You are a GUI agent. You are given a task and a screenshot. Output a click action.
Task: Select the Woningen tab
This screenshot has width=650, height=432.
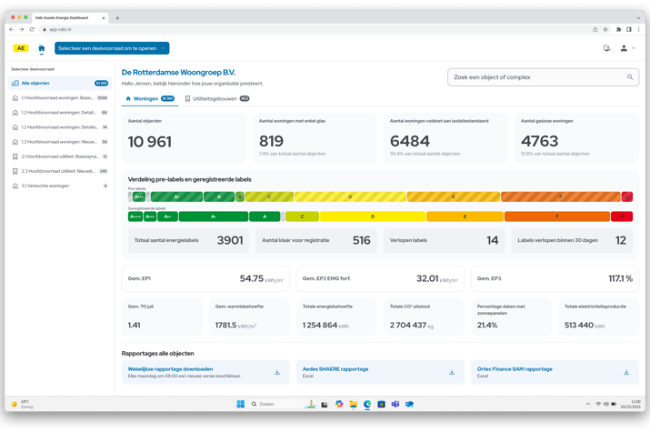click(x=142, y=98)
